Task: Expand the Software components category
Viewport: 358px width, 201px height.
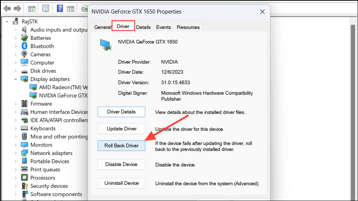Action: coord(16,194)
